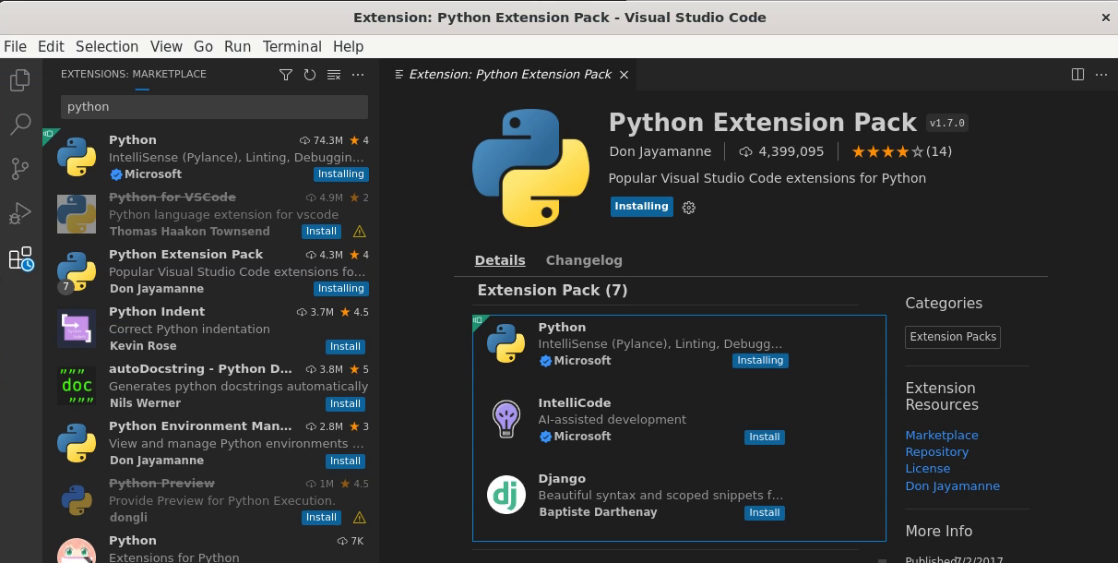The image size is (1118, 563).
Task: Click the Extension Packs category tag
Action: [x=953, y=337]
